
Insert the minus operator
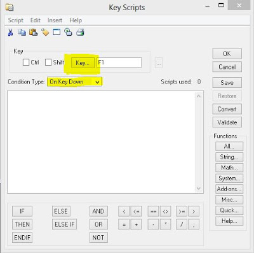tap(153, 224)
